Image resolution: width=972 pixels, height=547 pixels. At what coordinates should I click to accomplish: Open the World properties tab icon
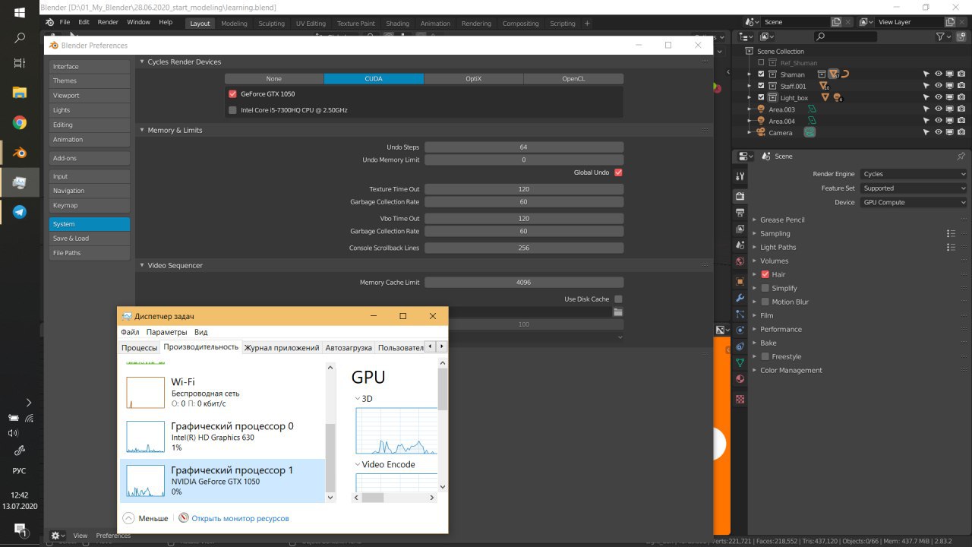coord(740,263)
